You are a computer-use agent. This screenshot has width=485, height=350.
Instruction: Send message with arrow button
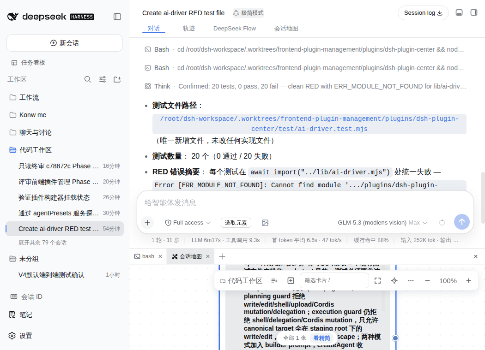(x=462, y=222)
